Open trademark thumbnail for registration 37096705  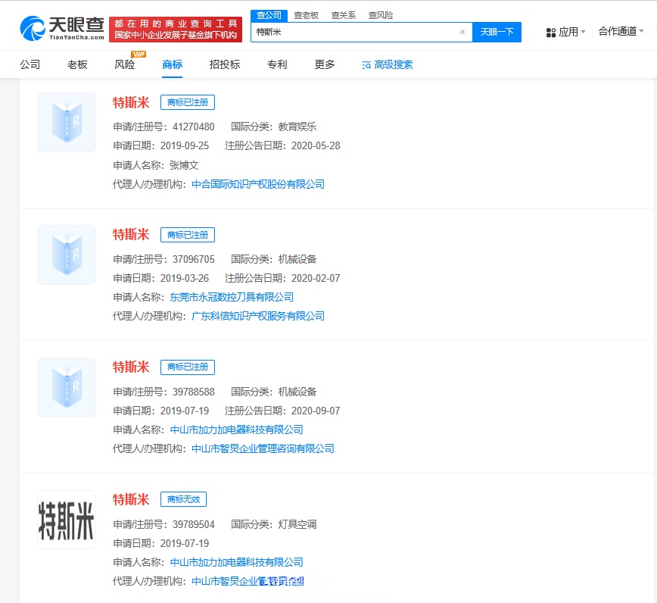(x=67, y=255)
